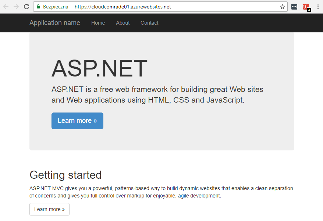Reload the page with the refresh icon
Screen dimensions: 323x221
click(x=26, y=7)
